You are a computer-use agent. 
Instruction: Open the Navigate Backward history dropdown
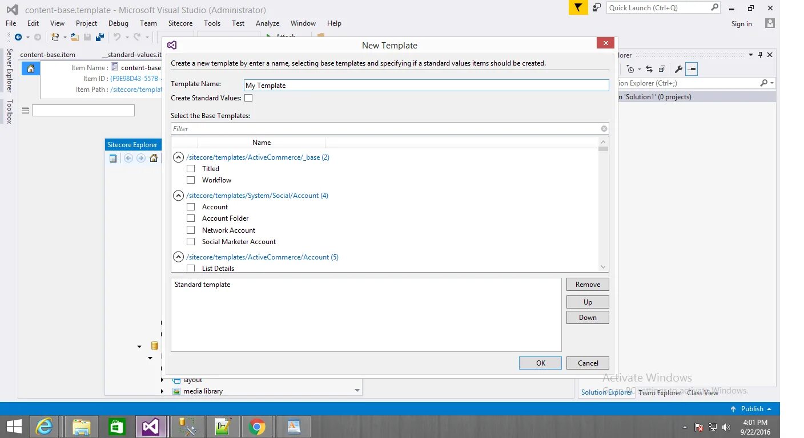point(27,37)
